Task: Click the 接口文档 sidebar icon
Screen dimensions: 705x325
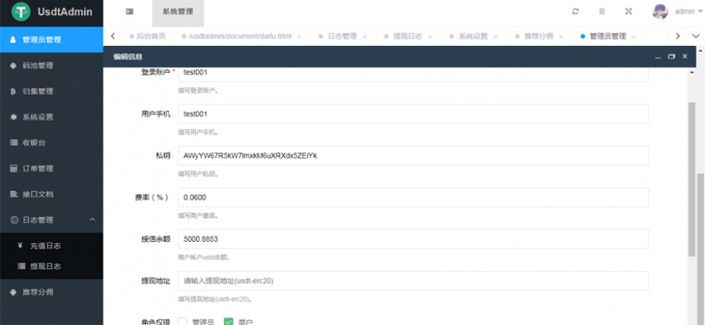Action: pyautogui.click(x=13, y=194)
